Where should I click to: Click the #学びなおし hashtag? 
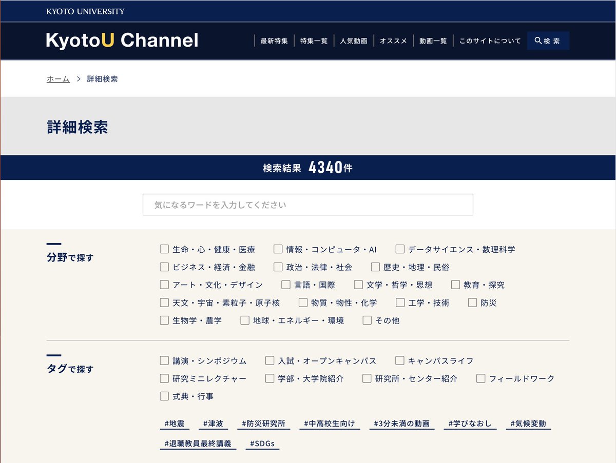470,424
